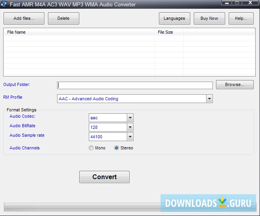
Task: Sort by File Size column header
Action: (x=169, y=32)
